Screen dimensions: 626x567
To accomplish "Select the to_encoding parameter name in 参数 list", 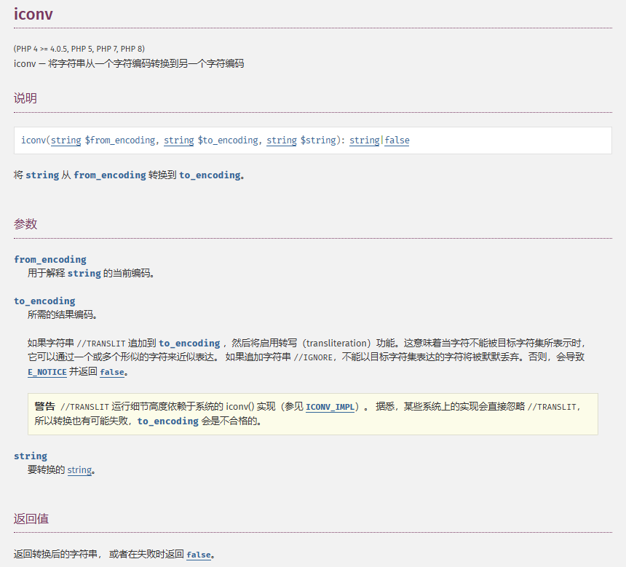I will click(x=44, y=301).
